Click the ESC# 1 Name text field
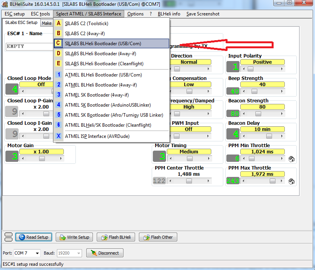The width and height of the screenshot is (315, 270). [x=29, y=46]
